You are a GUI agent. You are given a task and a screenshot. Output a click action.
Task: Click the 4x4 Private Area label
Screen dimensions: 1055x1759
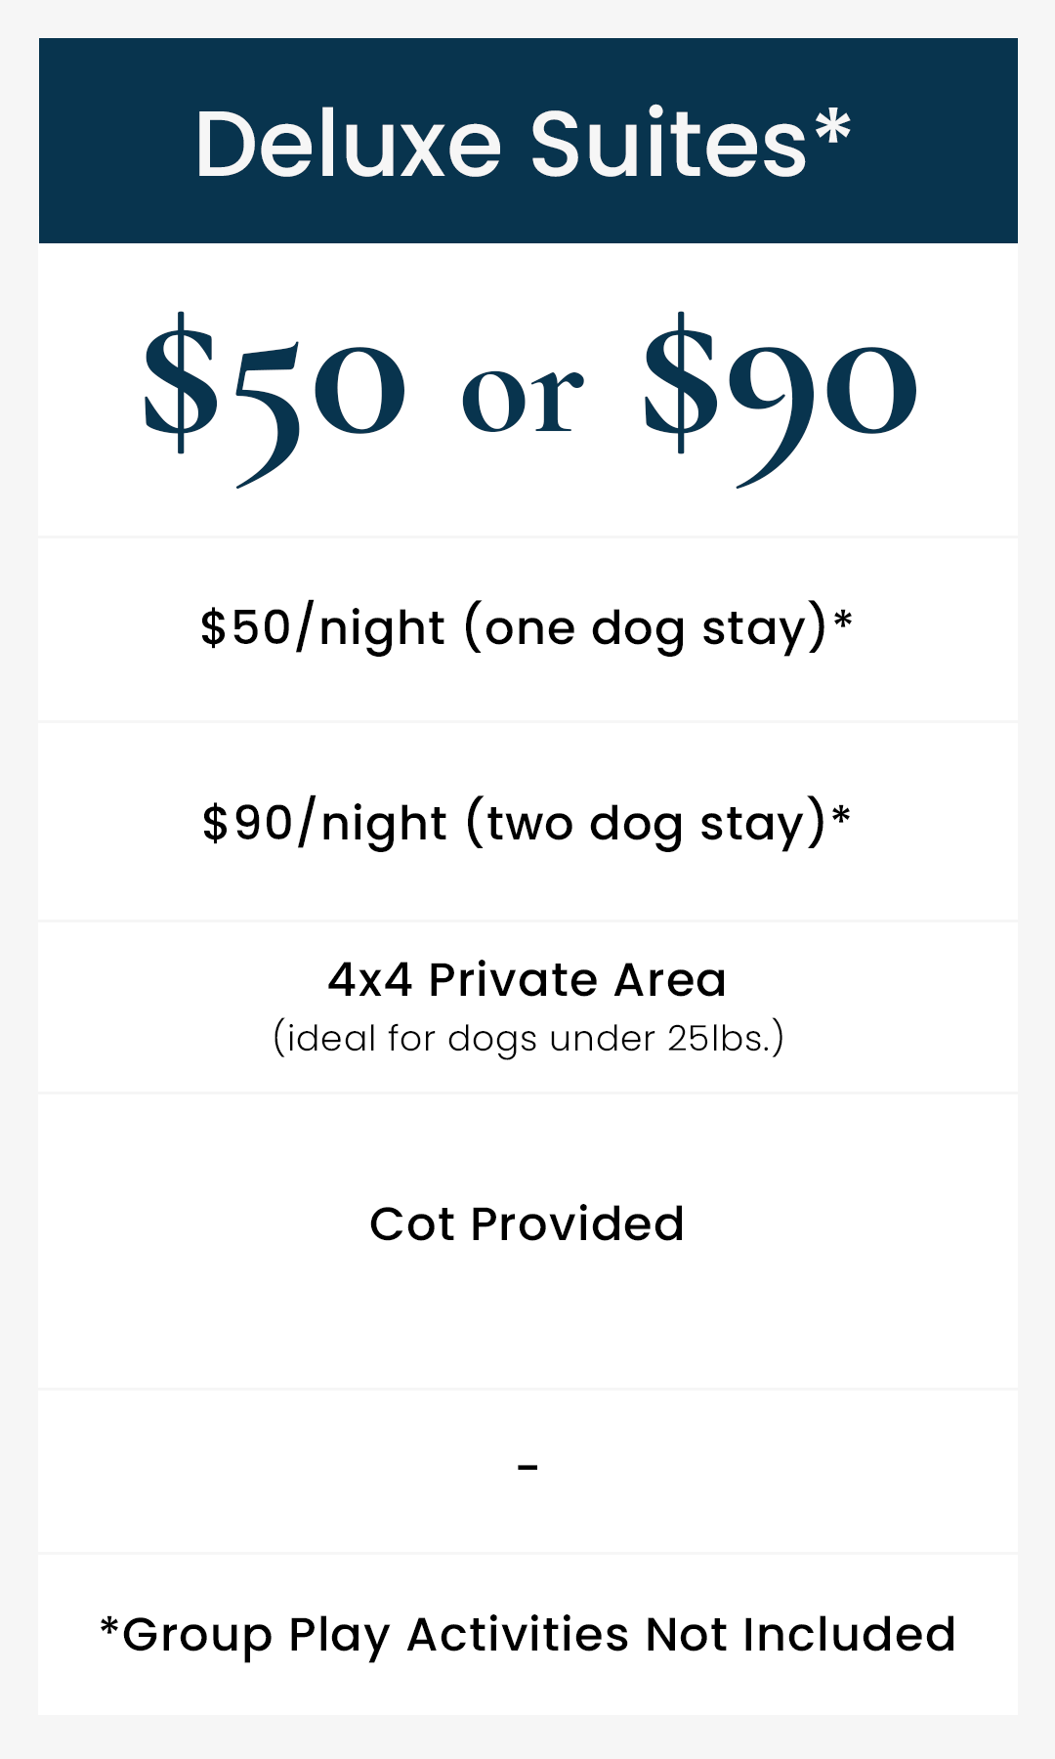(527, 979)
